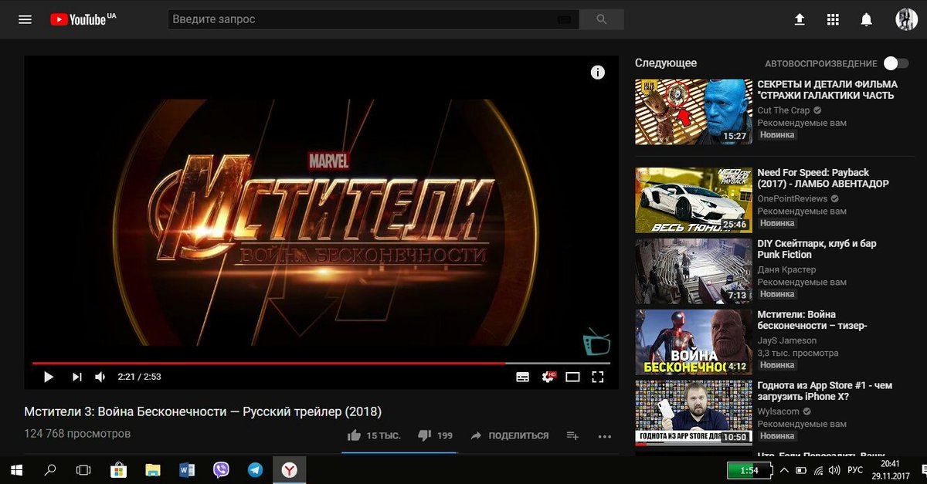Toggle АВТОВОСПРОИЗВЕДЕНИЕ autoplay switch

click(x=895, y=63)
